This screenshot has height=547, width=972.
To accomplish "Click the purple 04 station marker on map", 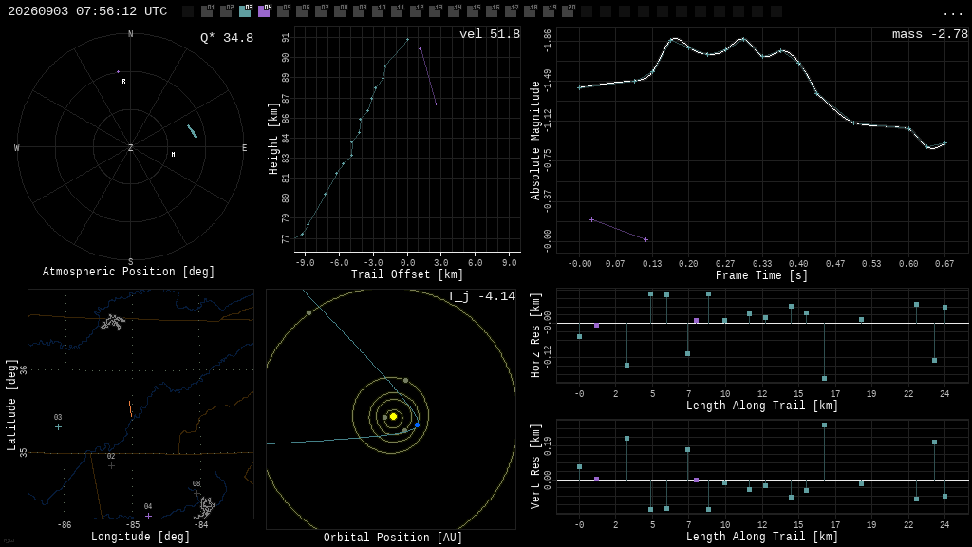I will point(148,516).
